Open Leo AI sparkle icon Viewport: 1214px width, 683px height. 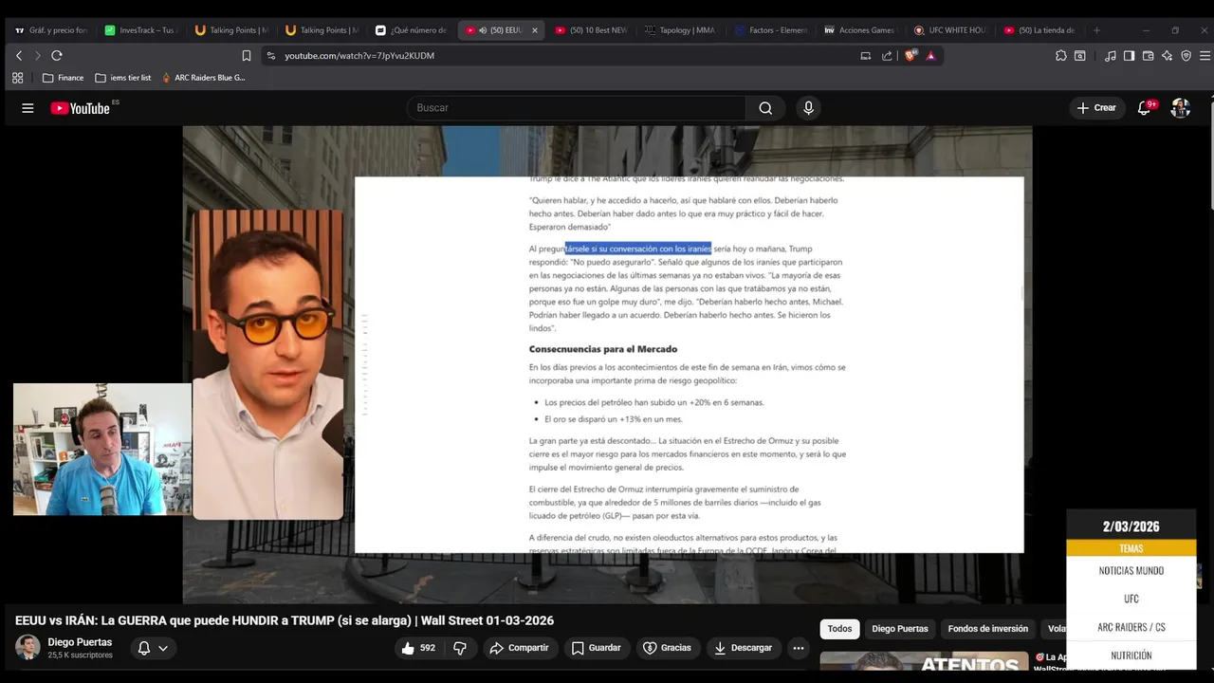tap(1168, 56)
